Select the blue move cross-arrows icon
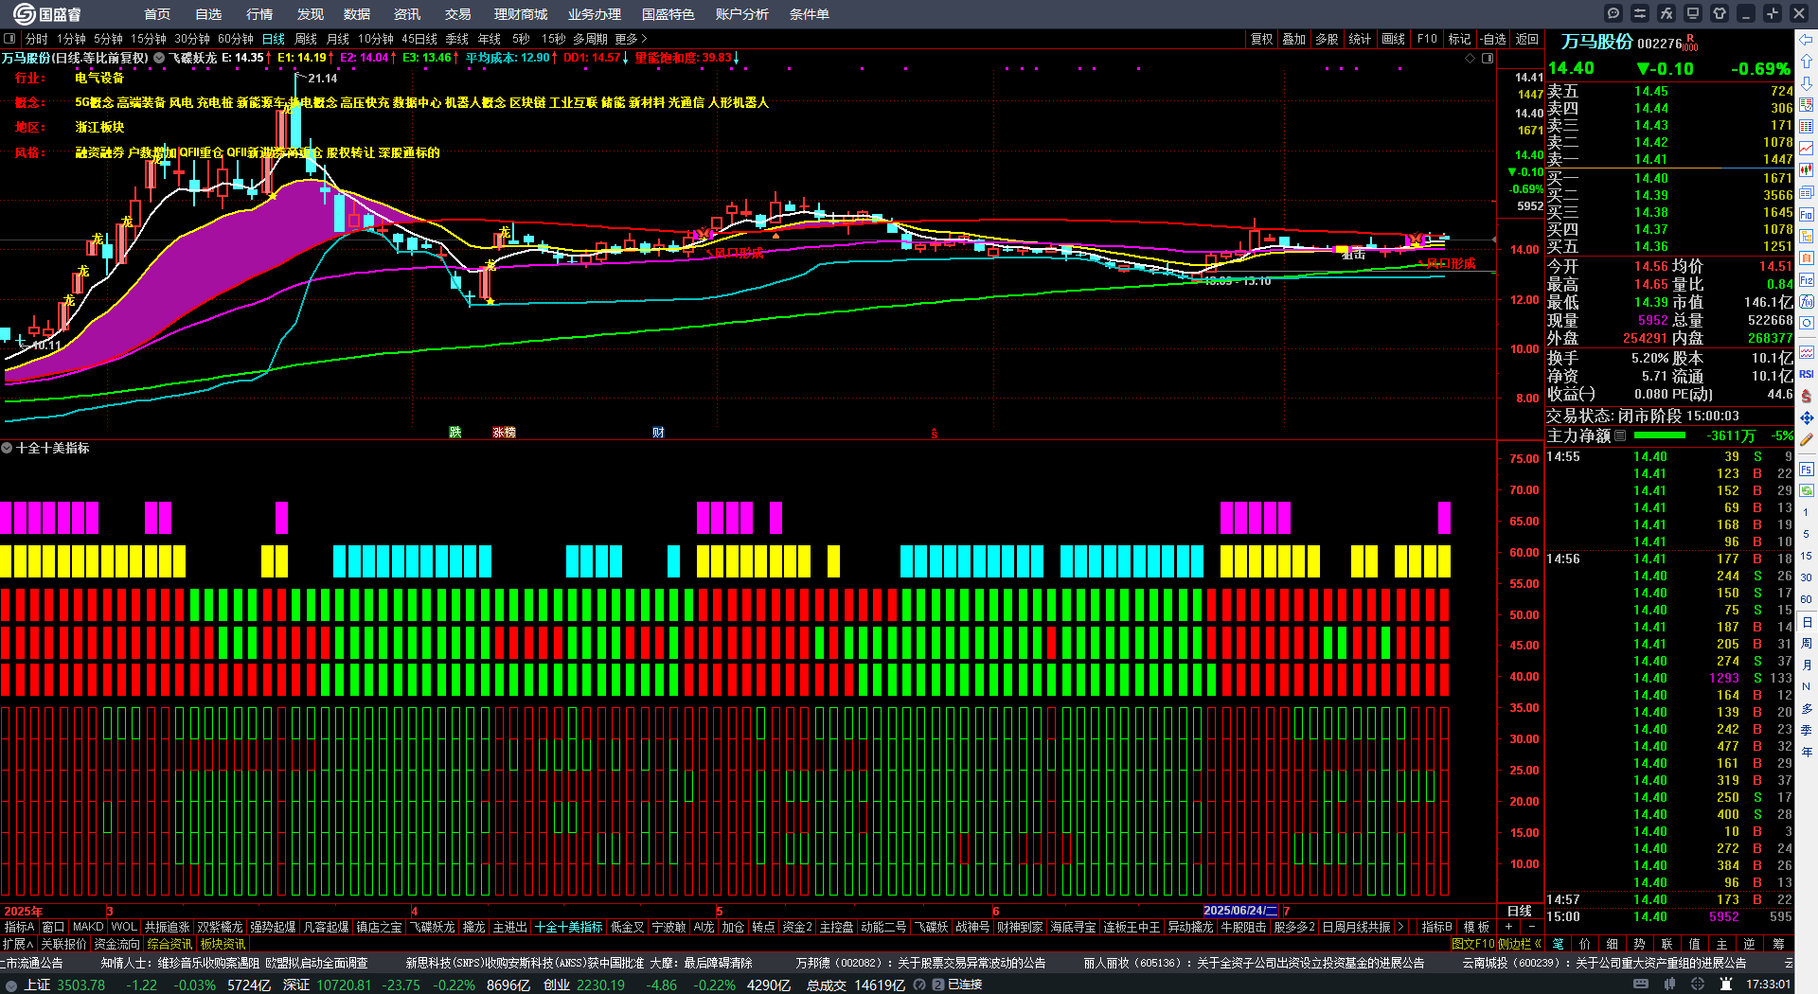Viewport: 1818px width, 994px height. tap(1807, 417)
